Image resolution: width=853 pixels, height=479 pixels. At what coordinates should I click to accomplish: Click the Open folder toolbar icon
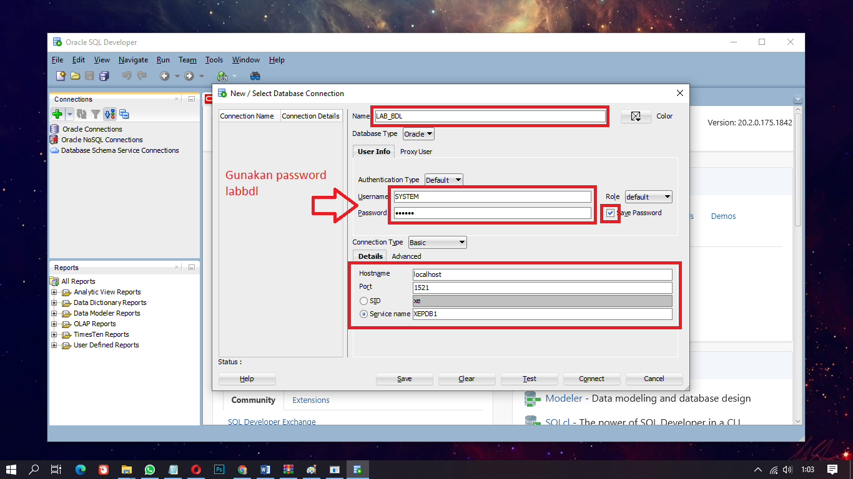pyautogui.click(x=75, y=76)
